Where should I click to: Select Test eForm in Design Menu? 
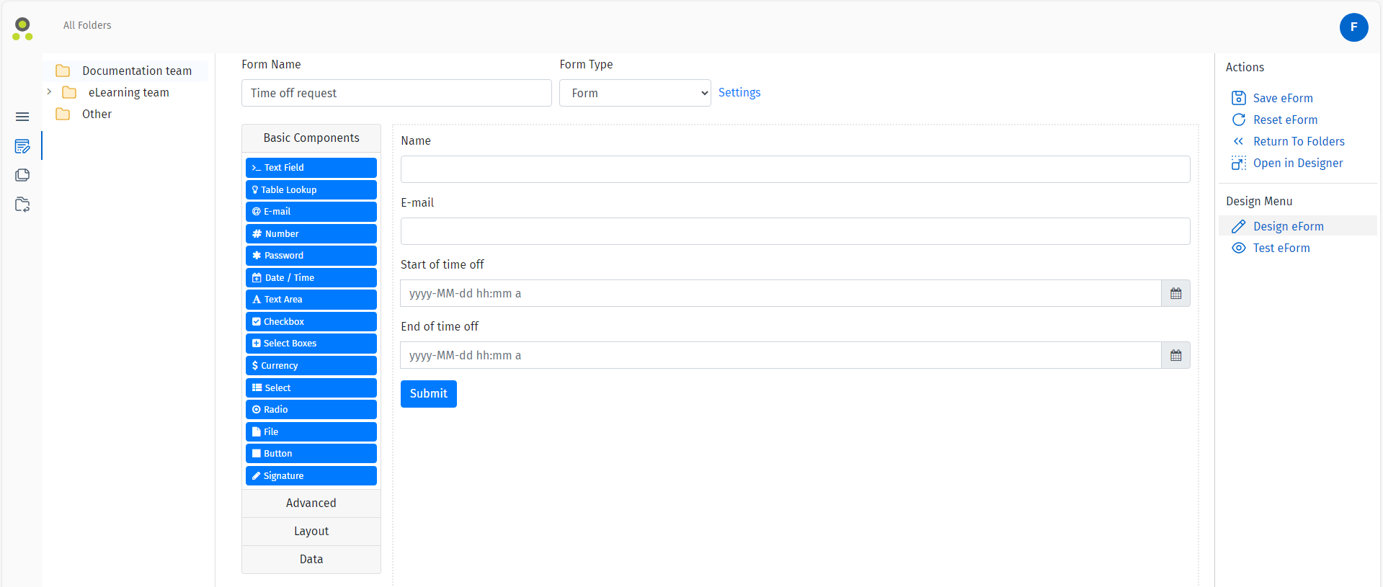click(1281, 248)
